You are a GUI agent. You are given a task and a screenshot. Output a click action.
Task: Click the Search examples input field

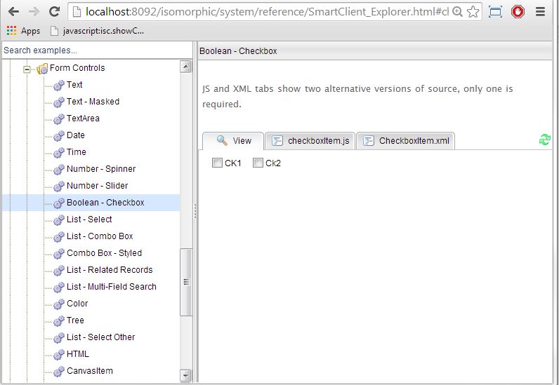[x=96, y=50]
